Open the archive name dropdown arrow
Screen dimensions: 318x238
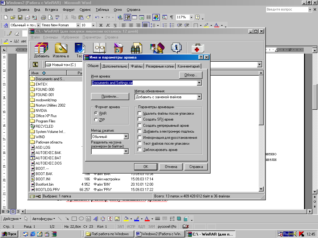click(199, 83)
